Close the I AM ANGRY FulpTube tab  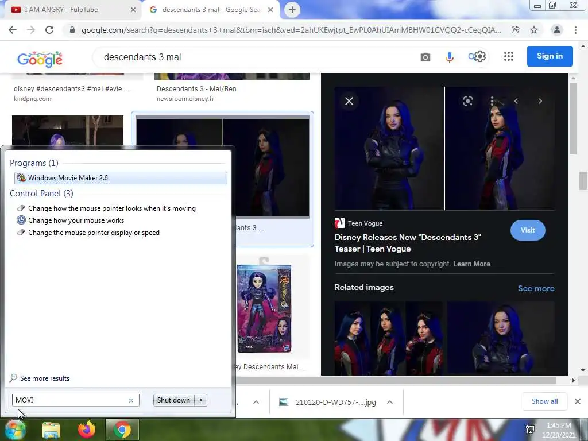(133, 10)
